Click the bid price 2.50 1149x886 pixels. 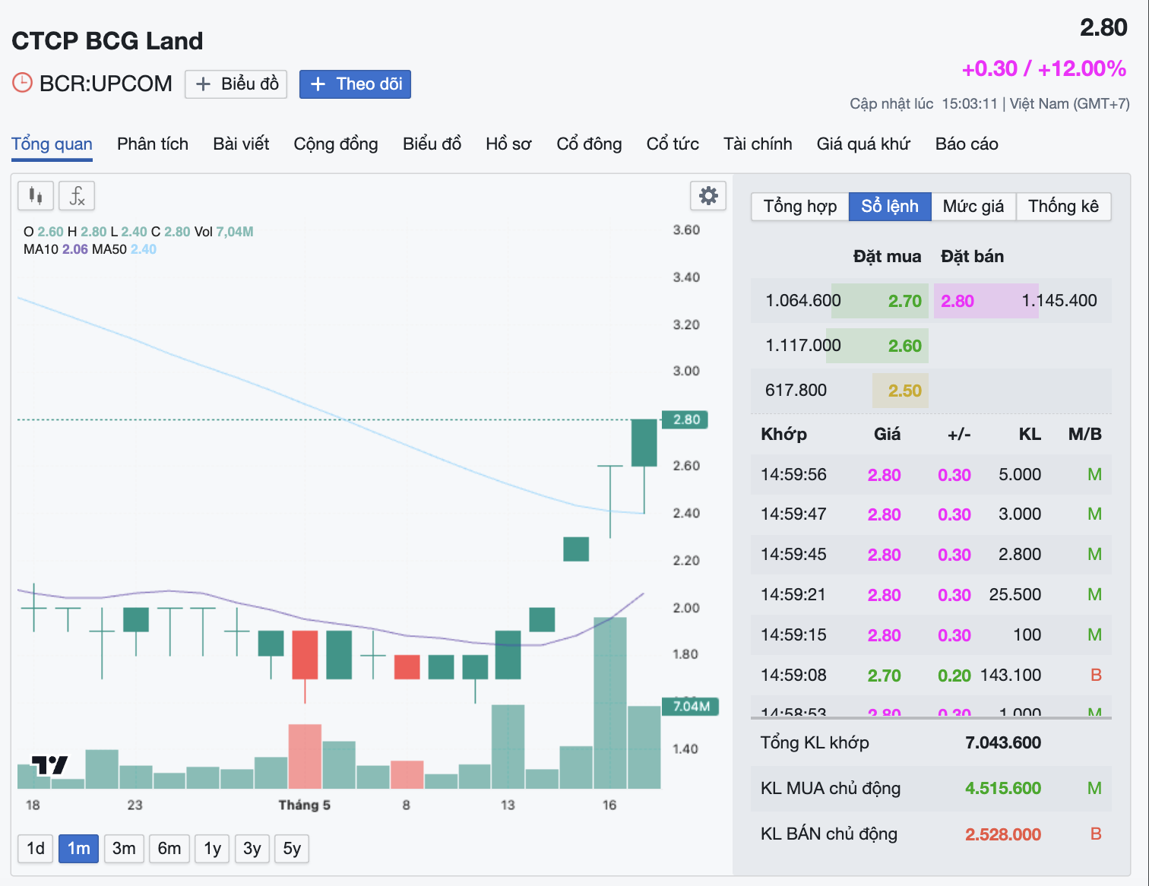tap(904, 391)
